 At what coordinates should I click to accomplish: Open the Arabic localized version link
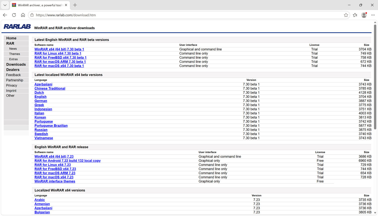tap(40, 200)
